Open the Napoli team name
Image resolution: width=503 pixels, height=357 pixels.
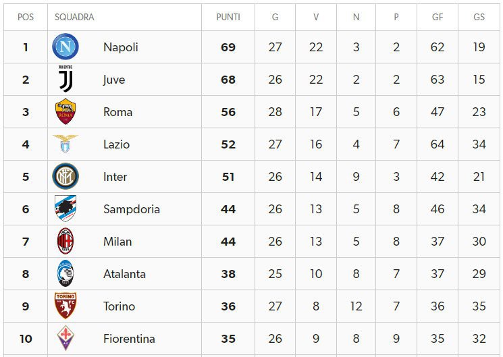click(121, 47)
